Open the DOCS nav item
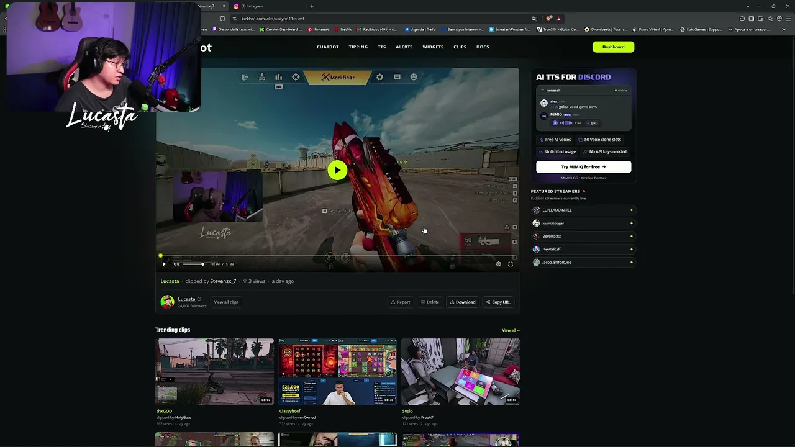Screen dimensions: 795x447 483,47
